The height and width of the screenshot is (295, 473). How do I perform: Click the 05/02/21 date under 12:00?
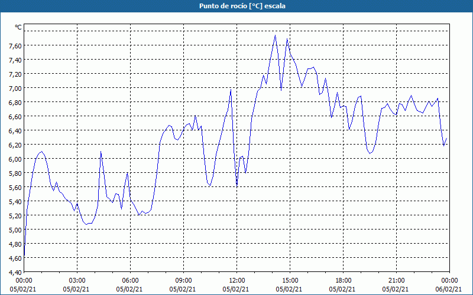[237, 289]
